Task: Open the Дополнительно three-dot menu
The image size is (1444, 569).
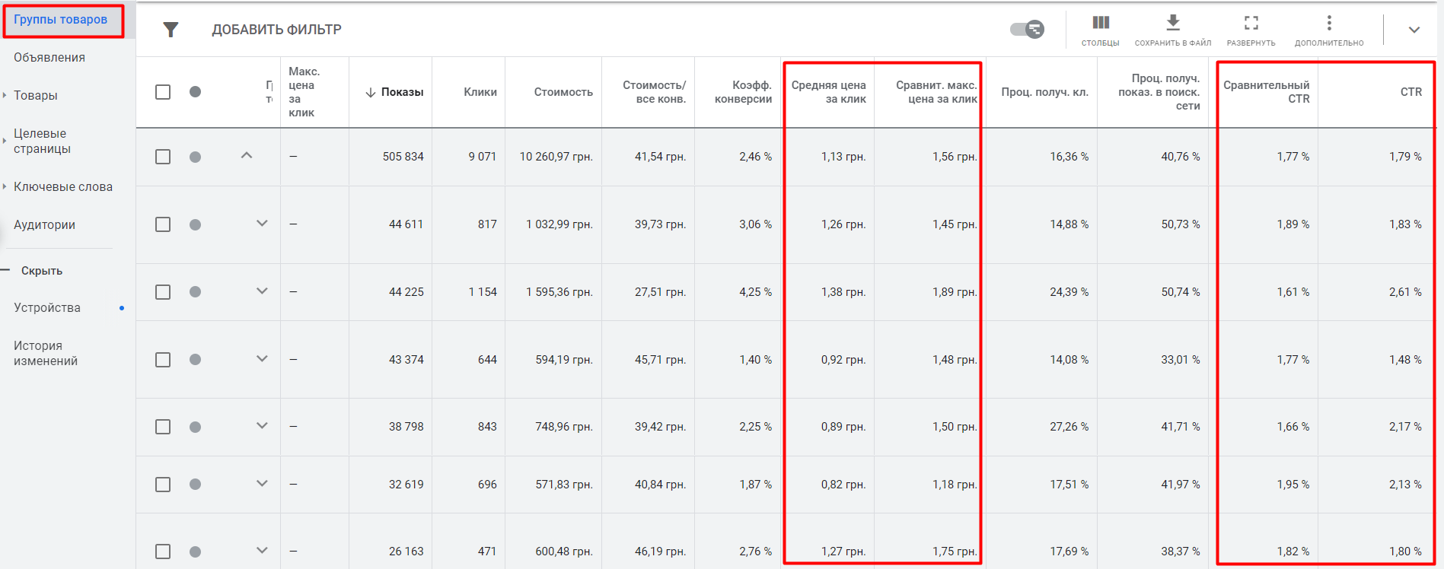Action: (1329, 23)
